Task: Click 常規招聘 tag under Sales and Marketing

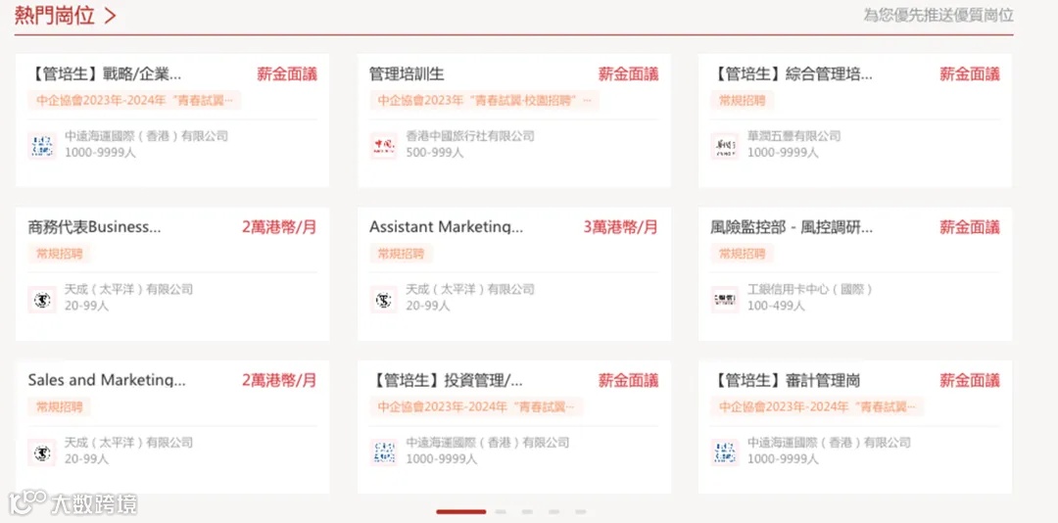Action: click(x=60, y=406)
